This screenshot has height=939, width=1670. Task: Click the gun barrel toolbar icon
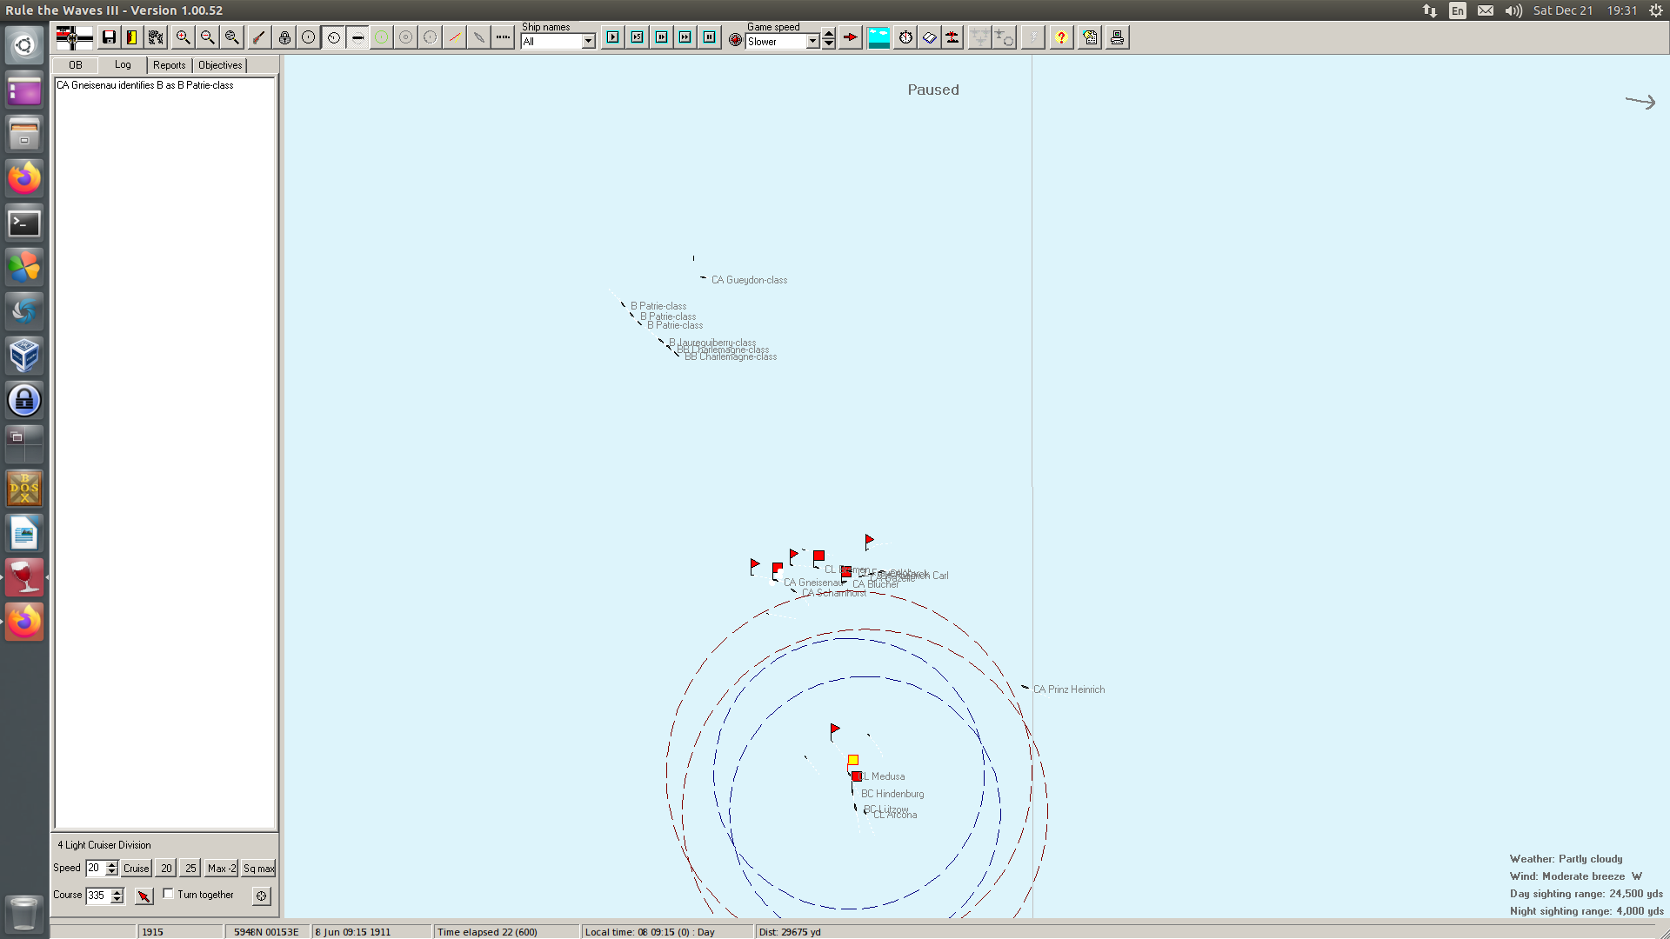tap(259, 37)
